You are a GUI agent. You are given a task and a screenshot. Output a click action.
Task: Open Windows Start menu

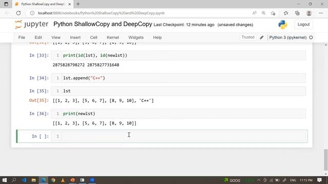5,180
